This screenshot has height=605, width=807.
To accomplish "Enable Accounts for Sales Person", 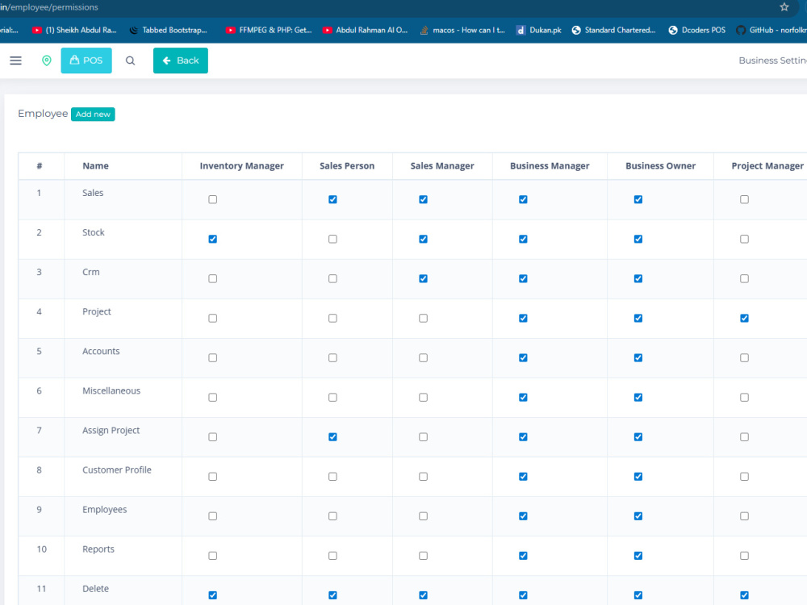I will pos(332,358).
